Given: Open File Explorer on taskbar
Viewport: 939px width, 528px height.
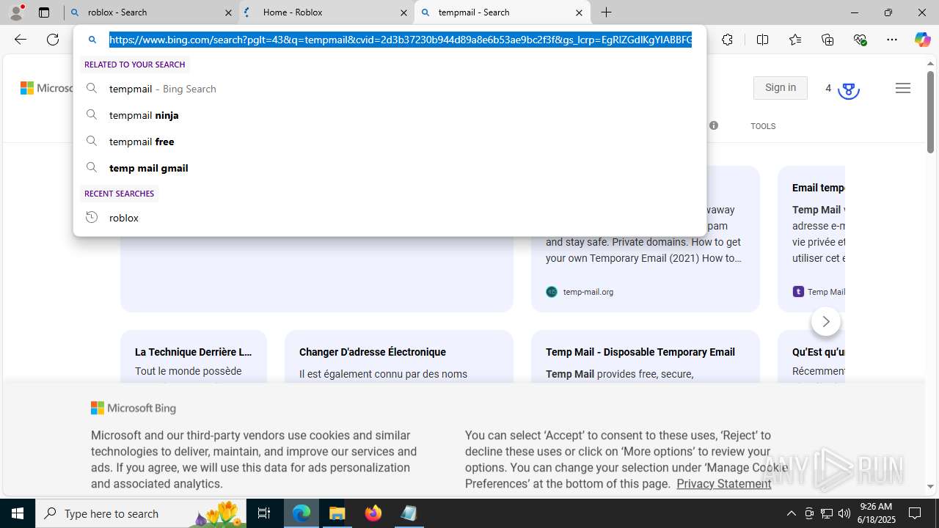Looking at the screenshot, I should point(337,513).
